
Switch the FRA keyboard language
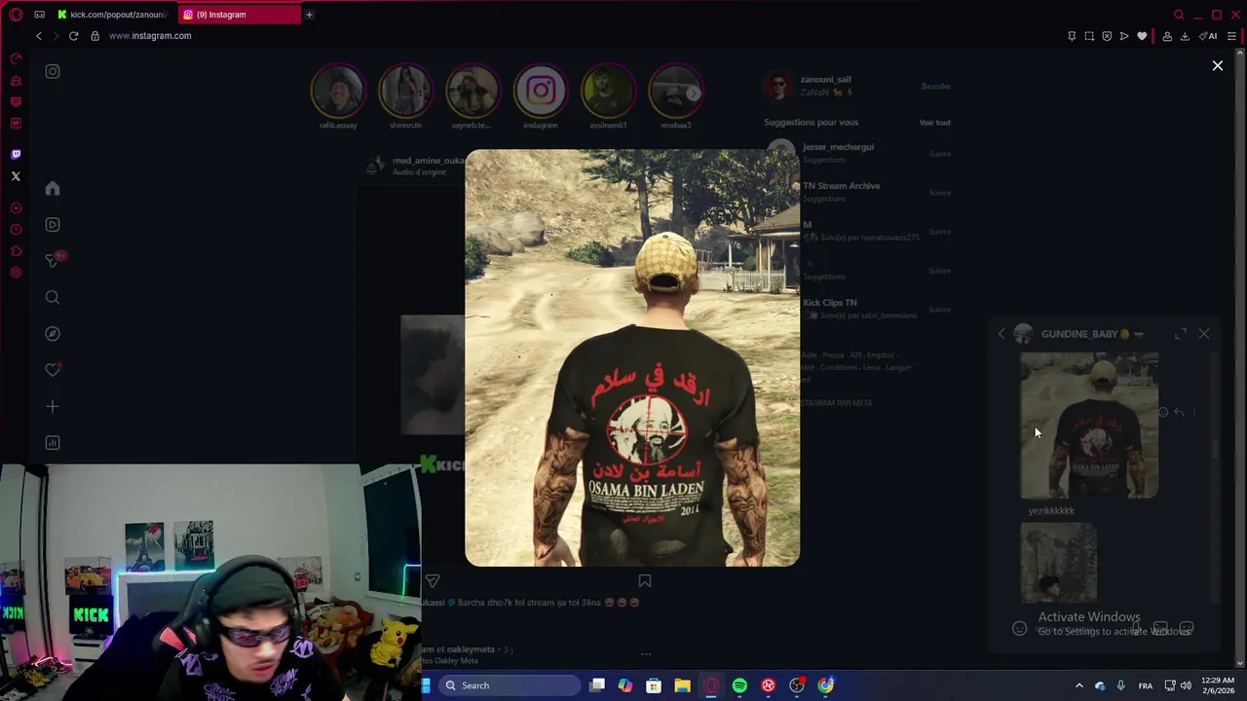pyautogui.click(x=1146, y=685)
